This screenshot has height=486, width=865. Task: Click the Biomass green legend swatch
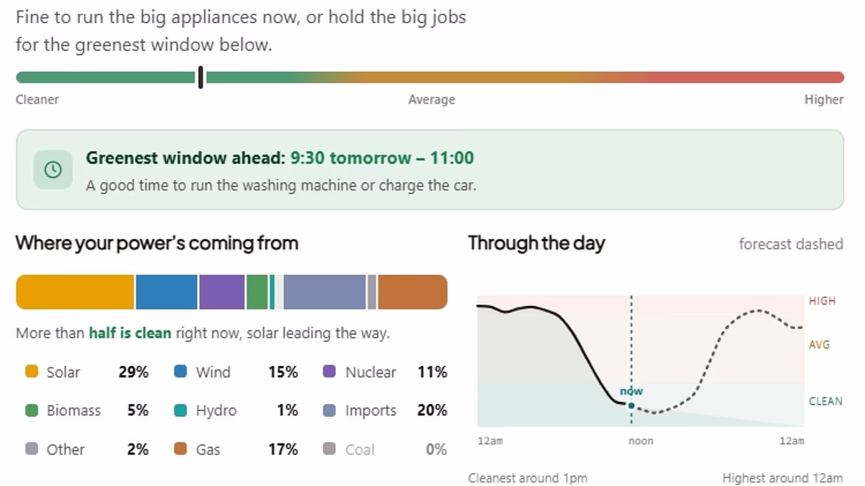31,410
